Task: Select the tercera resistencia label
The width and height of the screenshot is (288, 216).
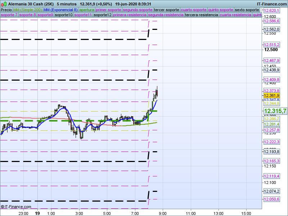Action: 202,15
